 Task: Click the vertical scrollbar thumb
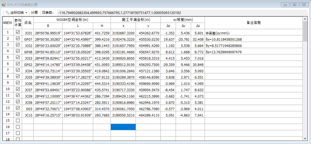pyautogui.click(x=305, y=31)
